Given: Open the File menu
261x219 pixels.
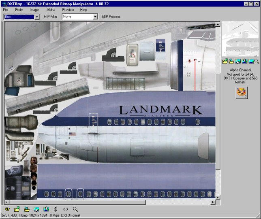Looking at the screenshot, I should (6, 9).
